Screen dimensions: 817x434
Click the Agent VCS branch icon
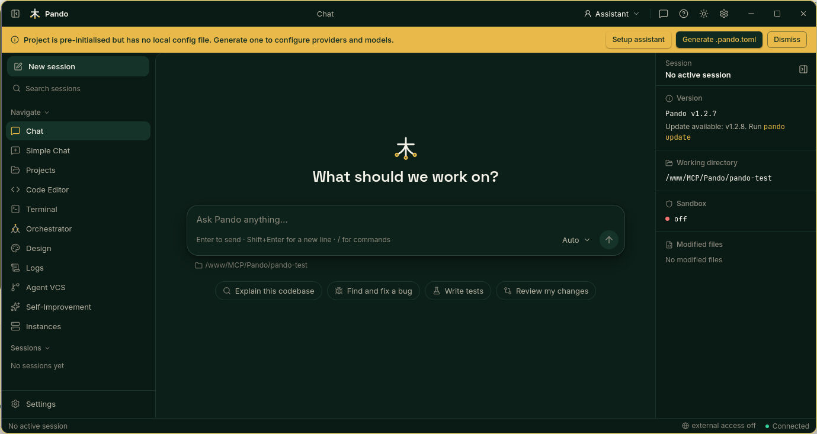point(15,287)
